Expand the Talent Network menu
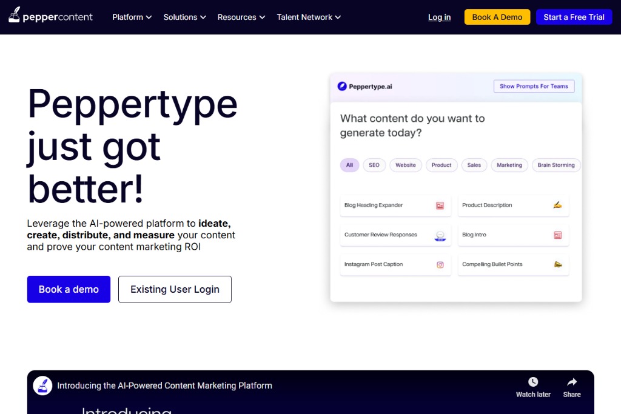Screen dimensions: 621x414 tap(309, 17)
